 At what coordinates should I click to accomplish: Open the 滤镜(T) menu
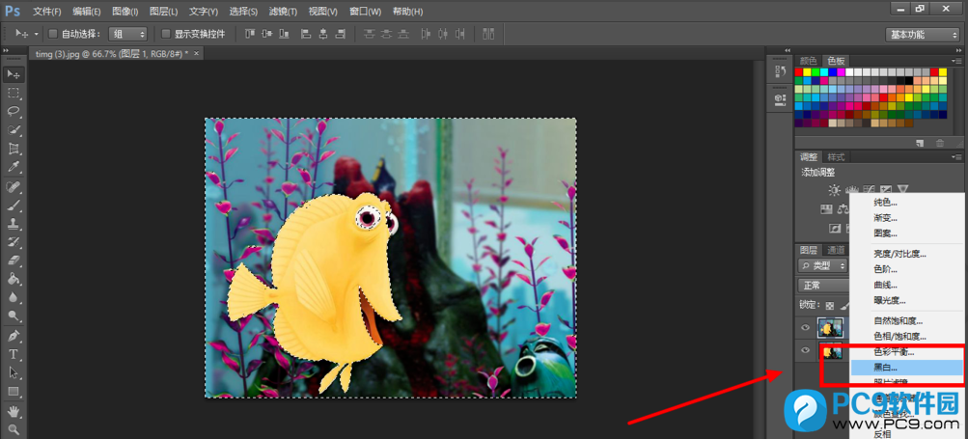click(x=284, y=12)
